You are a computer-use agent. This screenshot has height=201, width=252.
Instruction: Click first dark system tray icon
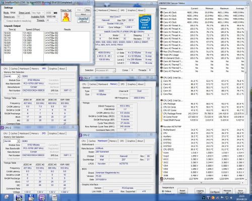click(x=204, y=198)
